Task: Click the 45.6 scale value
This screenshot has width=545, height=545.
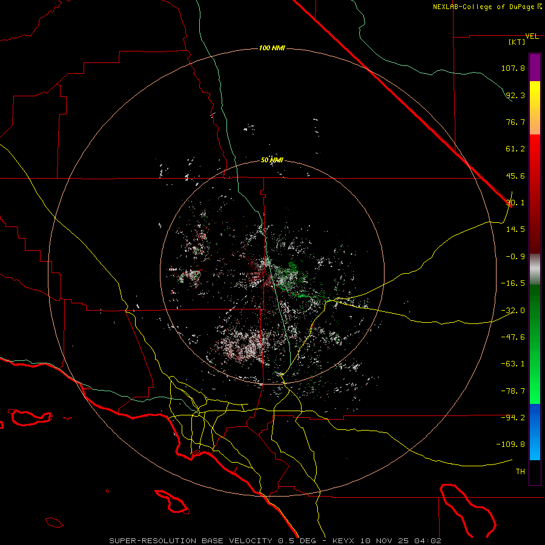Action: [x=515, y=176]
